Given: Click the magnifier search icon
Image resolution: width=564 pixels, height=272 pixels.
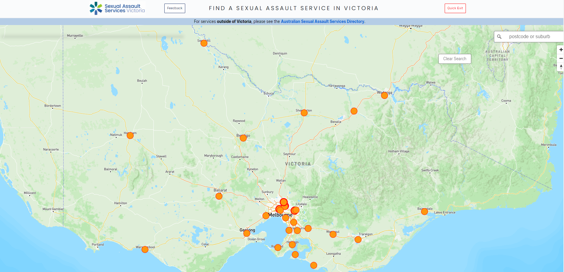Looking at the screenshot, I should click(499, 37).
